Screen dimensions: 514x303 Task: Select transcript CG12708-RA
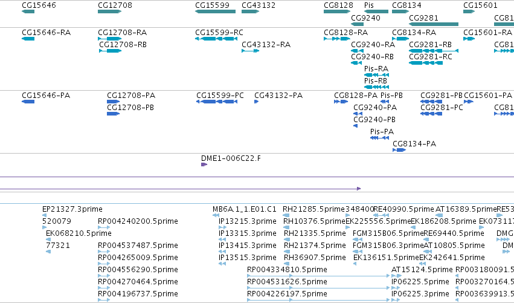pyautogui.click(x=109, y=39)
